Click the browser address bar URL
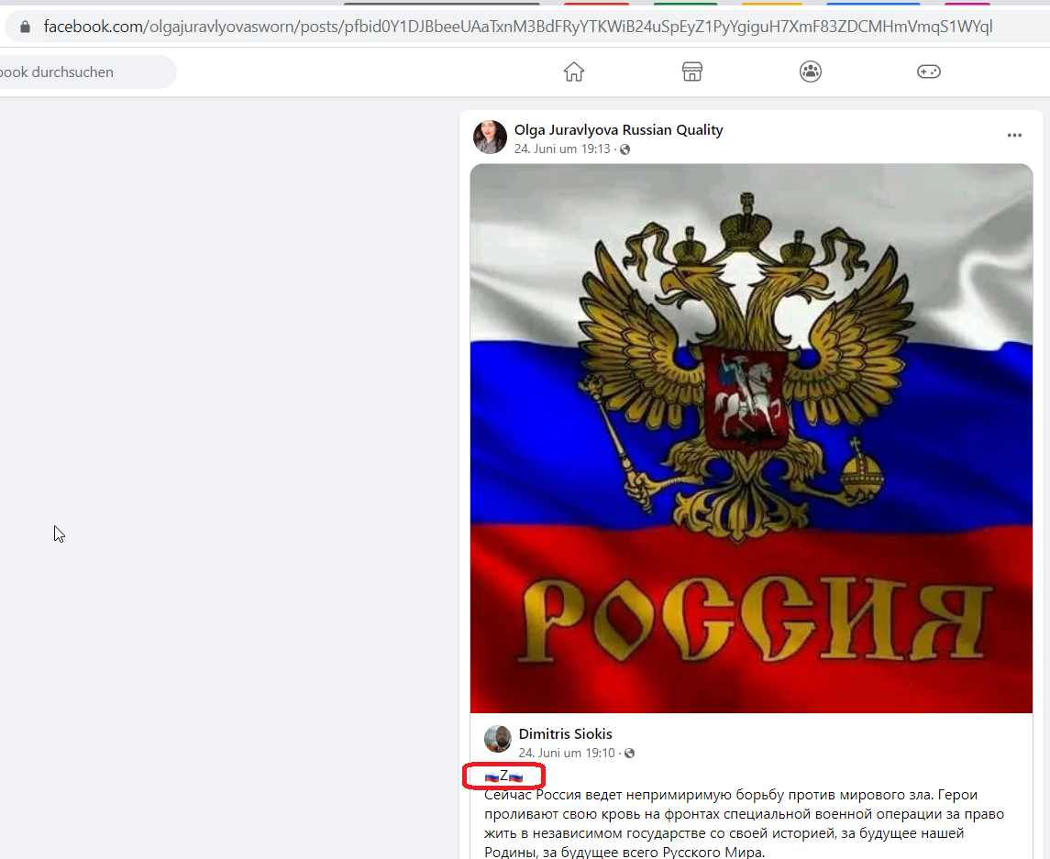The image size is (1050, 859). (x=517, y=27)
